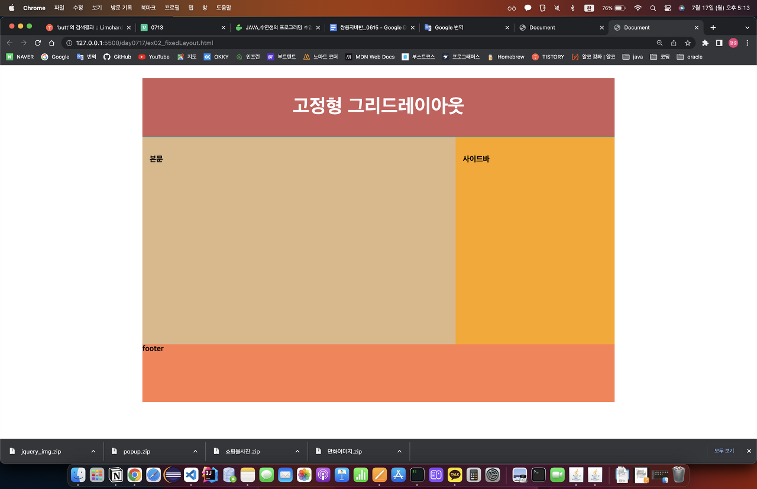Expand the 쇼핑몰사진.zip download options chevron
Image resolution: width=757 pixels, height=489 pixels.
pos(297,451)
